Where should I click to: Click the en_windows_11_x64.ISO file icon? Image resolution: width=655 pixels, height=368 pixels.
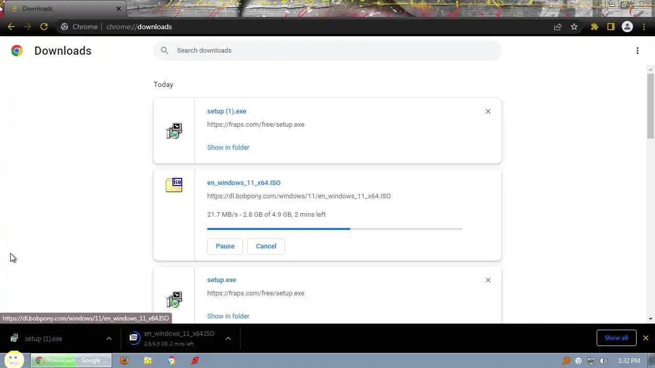pyautogui.click(x=174, y=185)
